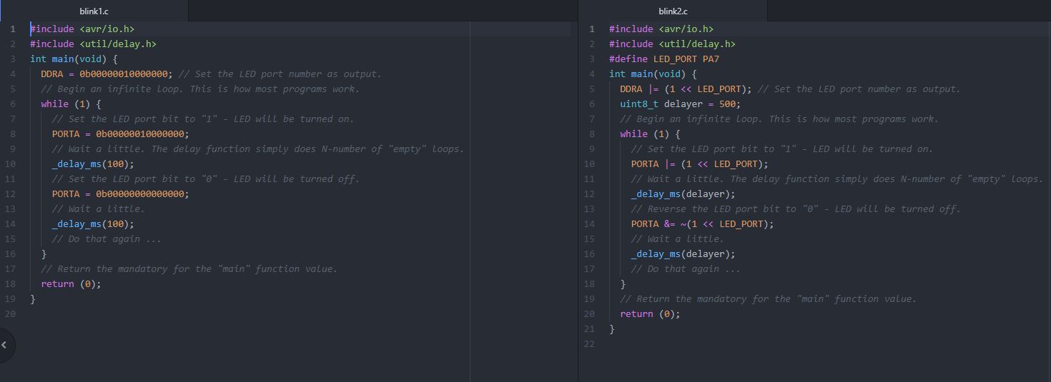This screenshot has height=382, width=1051.
Task: Click the '// Do that again ...' comment in blink2.c
Action: coord(686,269)
